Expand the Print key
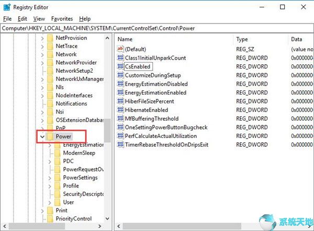The image size is (314, 231). coord(42,211)
